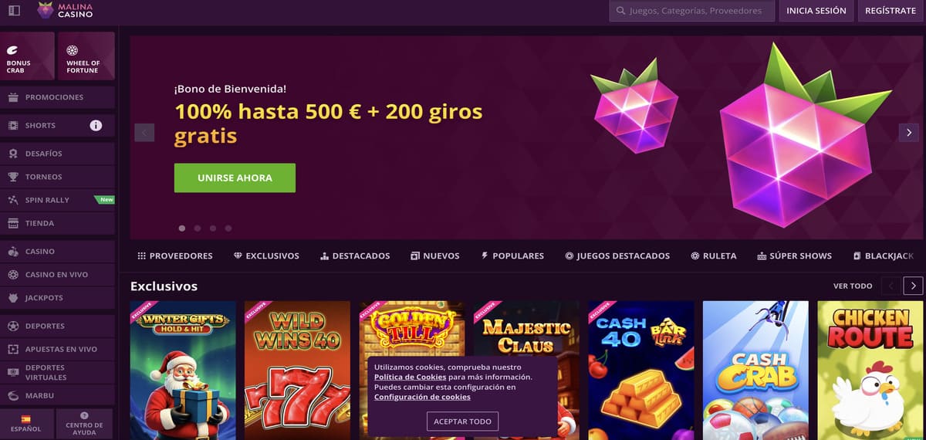This screenshot has height=440, width=926.
Task: Select the second banner slide dot
Action: click(x=198, y=228)
